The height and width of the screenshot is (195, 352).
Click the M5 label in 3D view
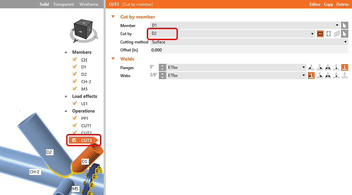[x=75, y=189]
